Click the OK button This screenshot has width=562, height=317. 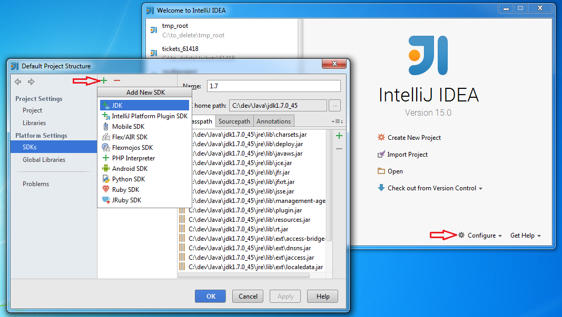210,296
